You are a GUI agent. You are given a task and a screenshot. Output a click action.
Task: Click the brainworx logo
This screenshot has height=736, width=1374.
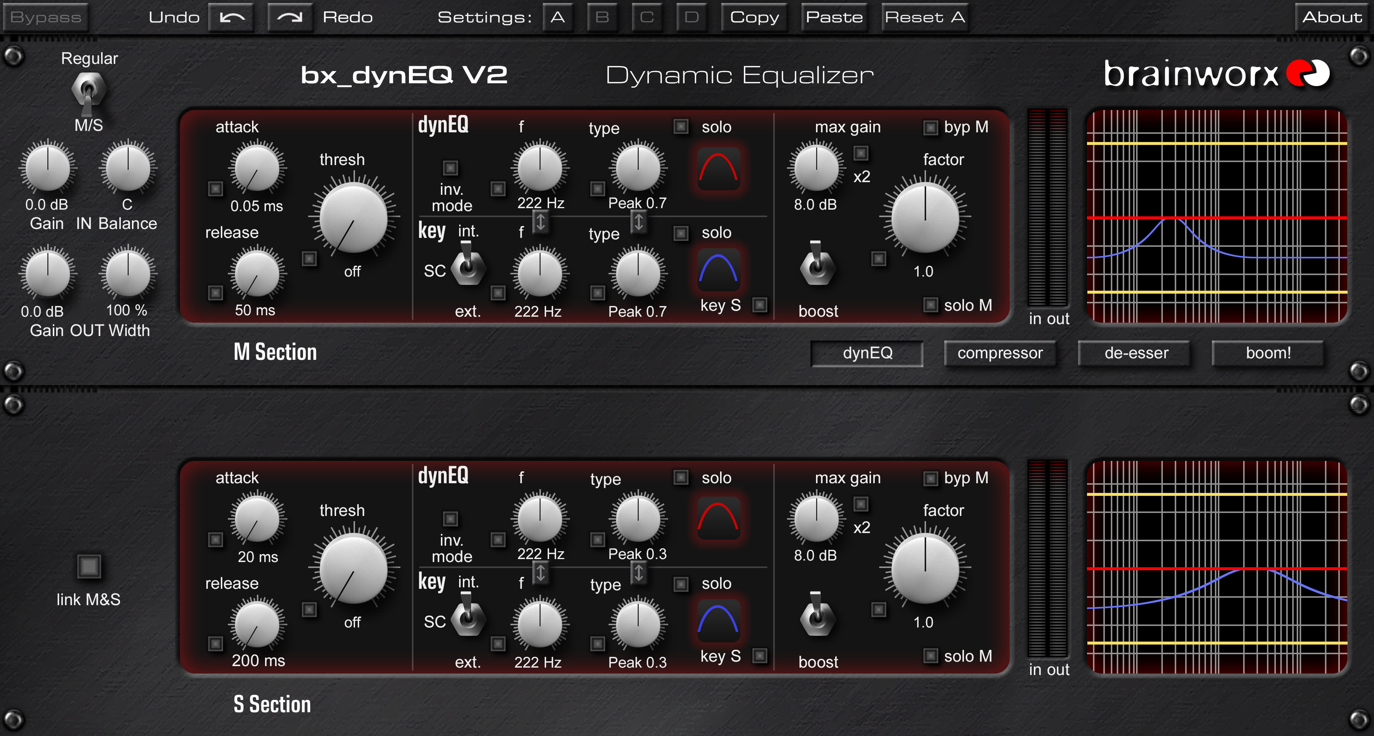pos(1217,74)
